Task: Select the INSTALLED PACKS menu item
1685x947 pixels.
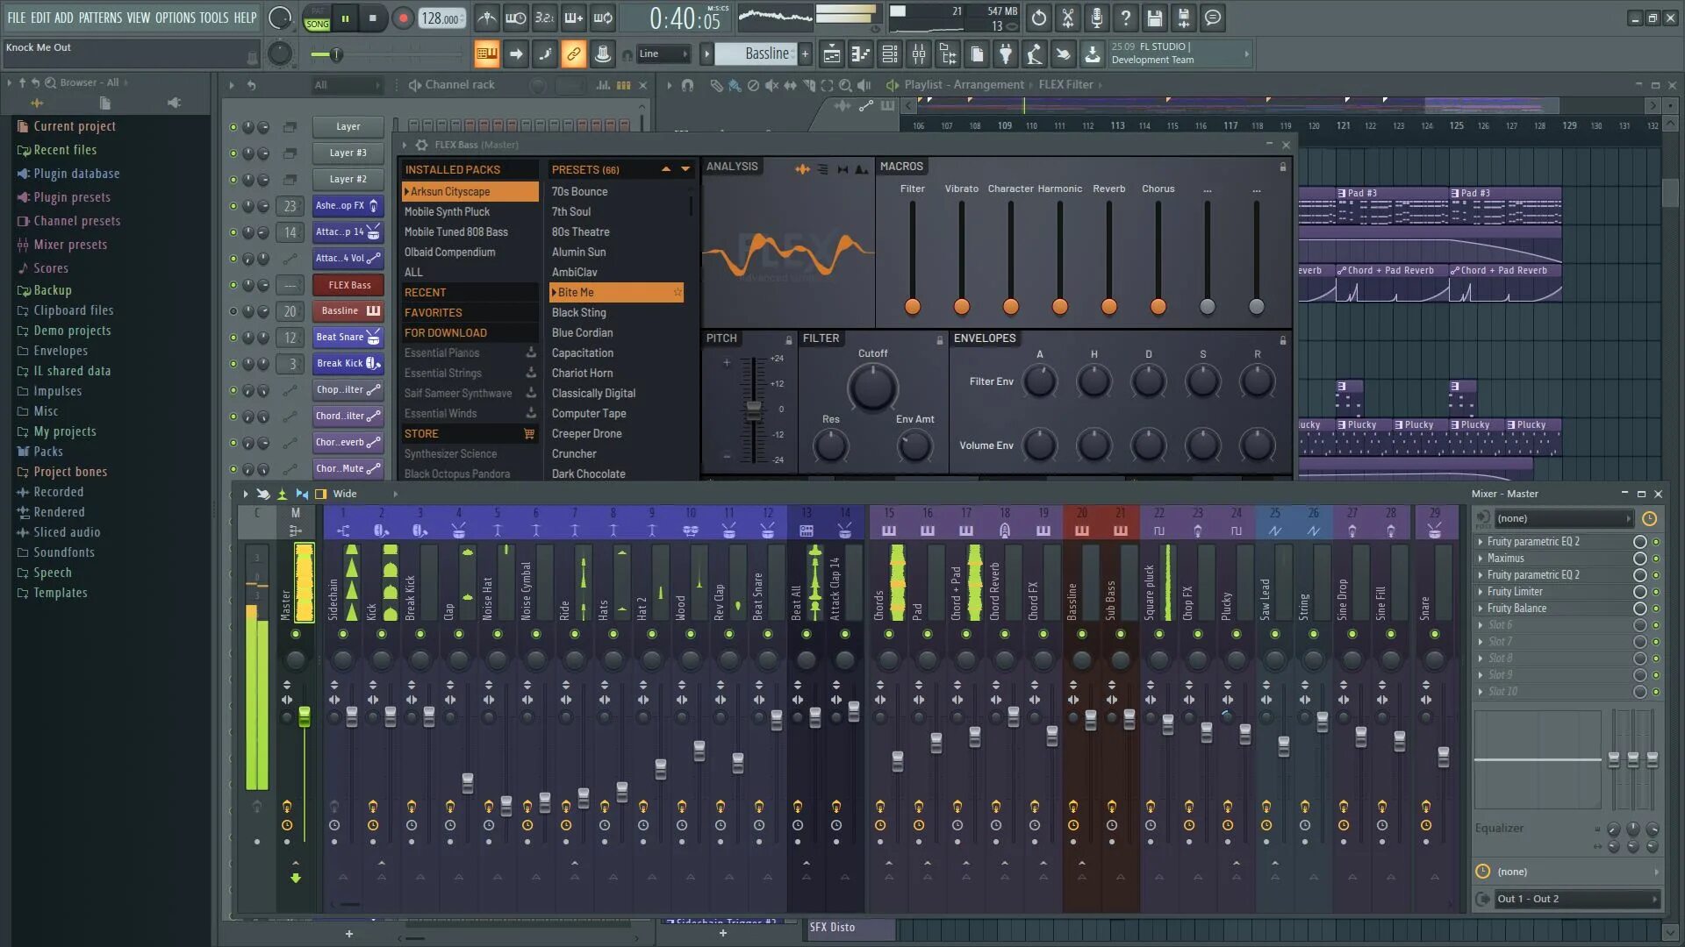Action: coord(453,170)
